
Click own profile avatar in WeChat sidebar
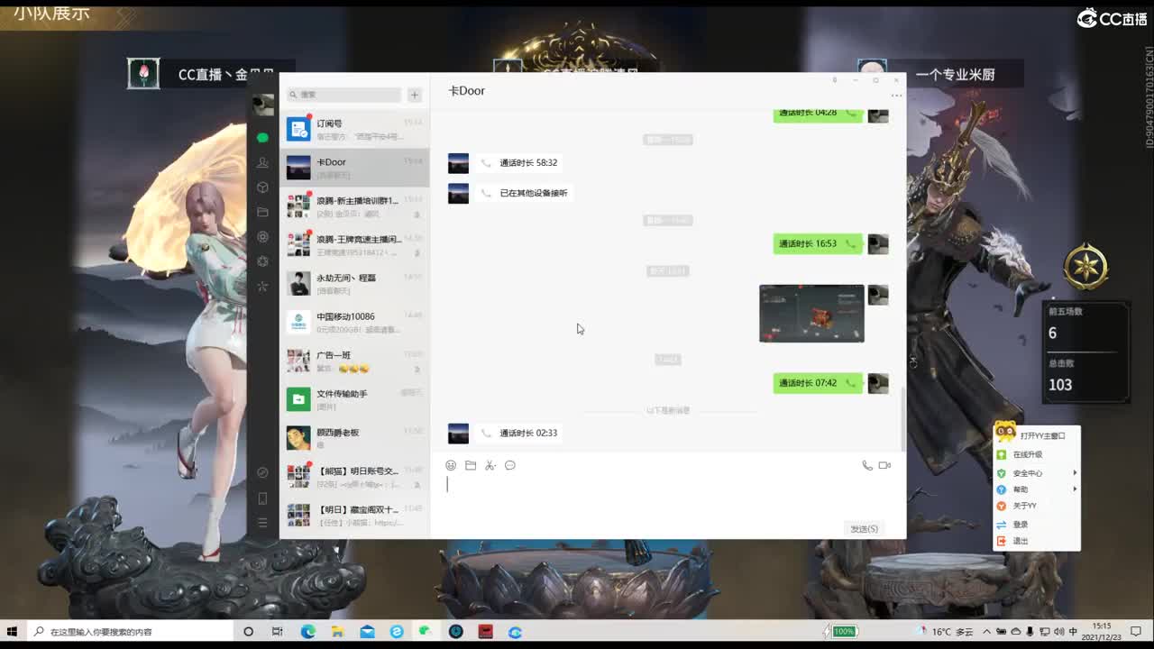click(262, 105)
